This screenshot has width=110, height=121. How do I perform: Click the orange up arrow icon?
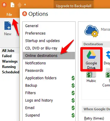pyautogui.click(x=20, y=5)
